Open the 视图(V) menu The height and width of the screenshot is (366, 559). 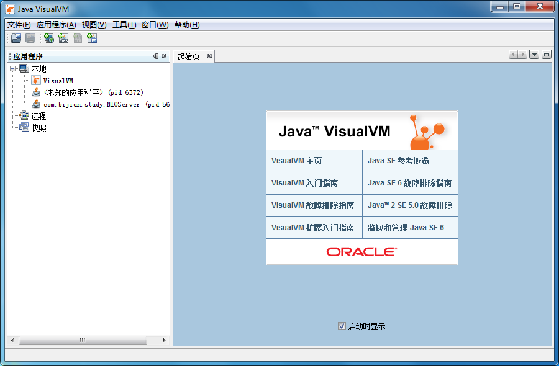pyautogui.click(x=94, y=25)
